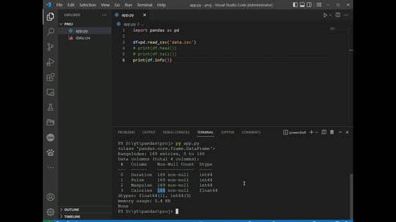Open the Accounts icon

tap(50, 197)
